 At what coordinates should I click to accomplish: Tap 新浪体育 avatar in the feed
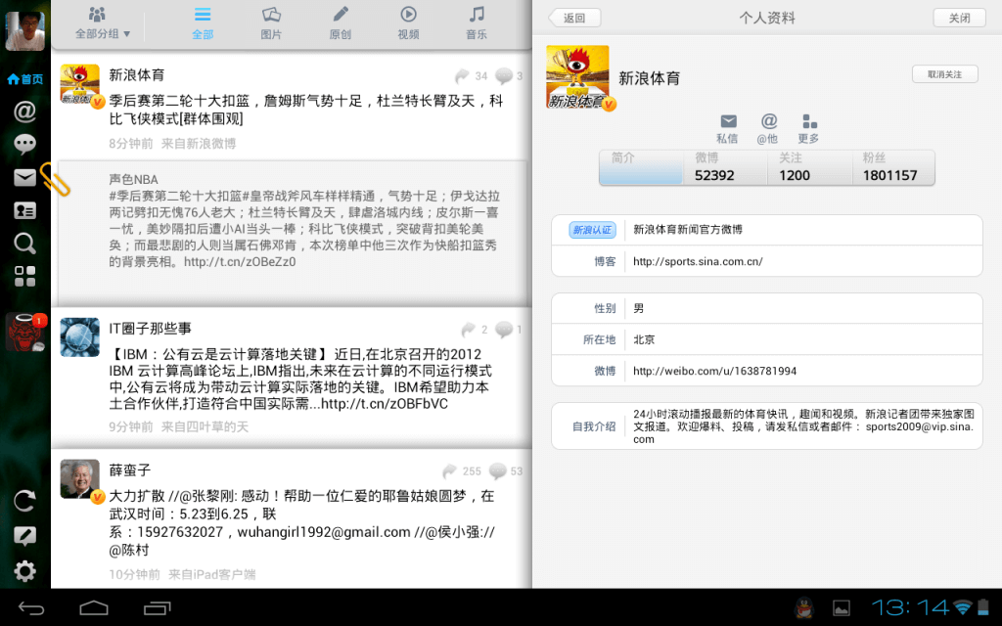pyautogui.click(x=80, y=84)
